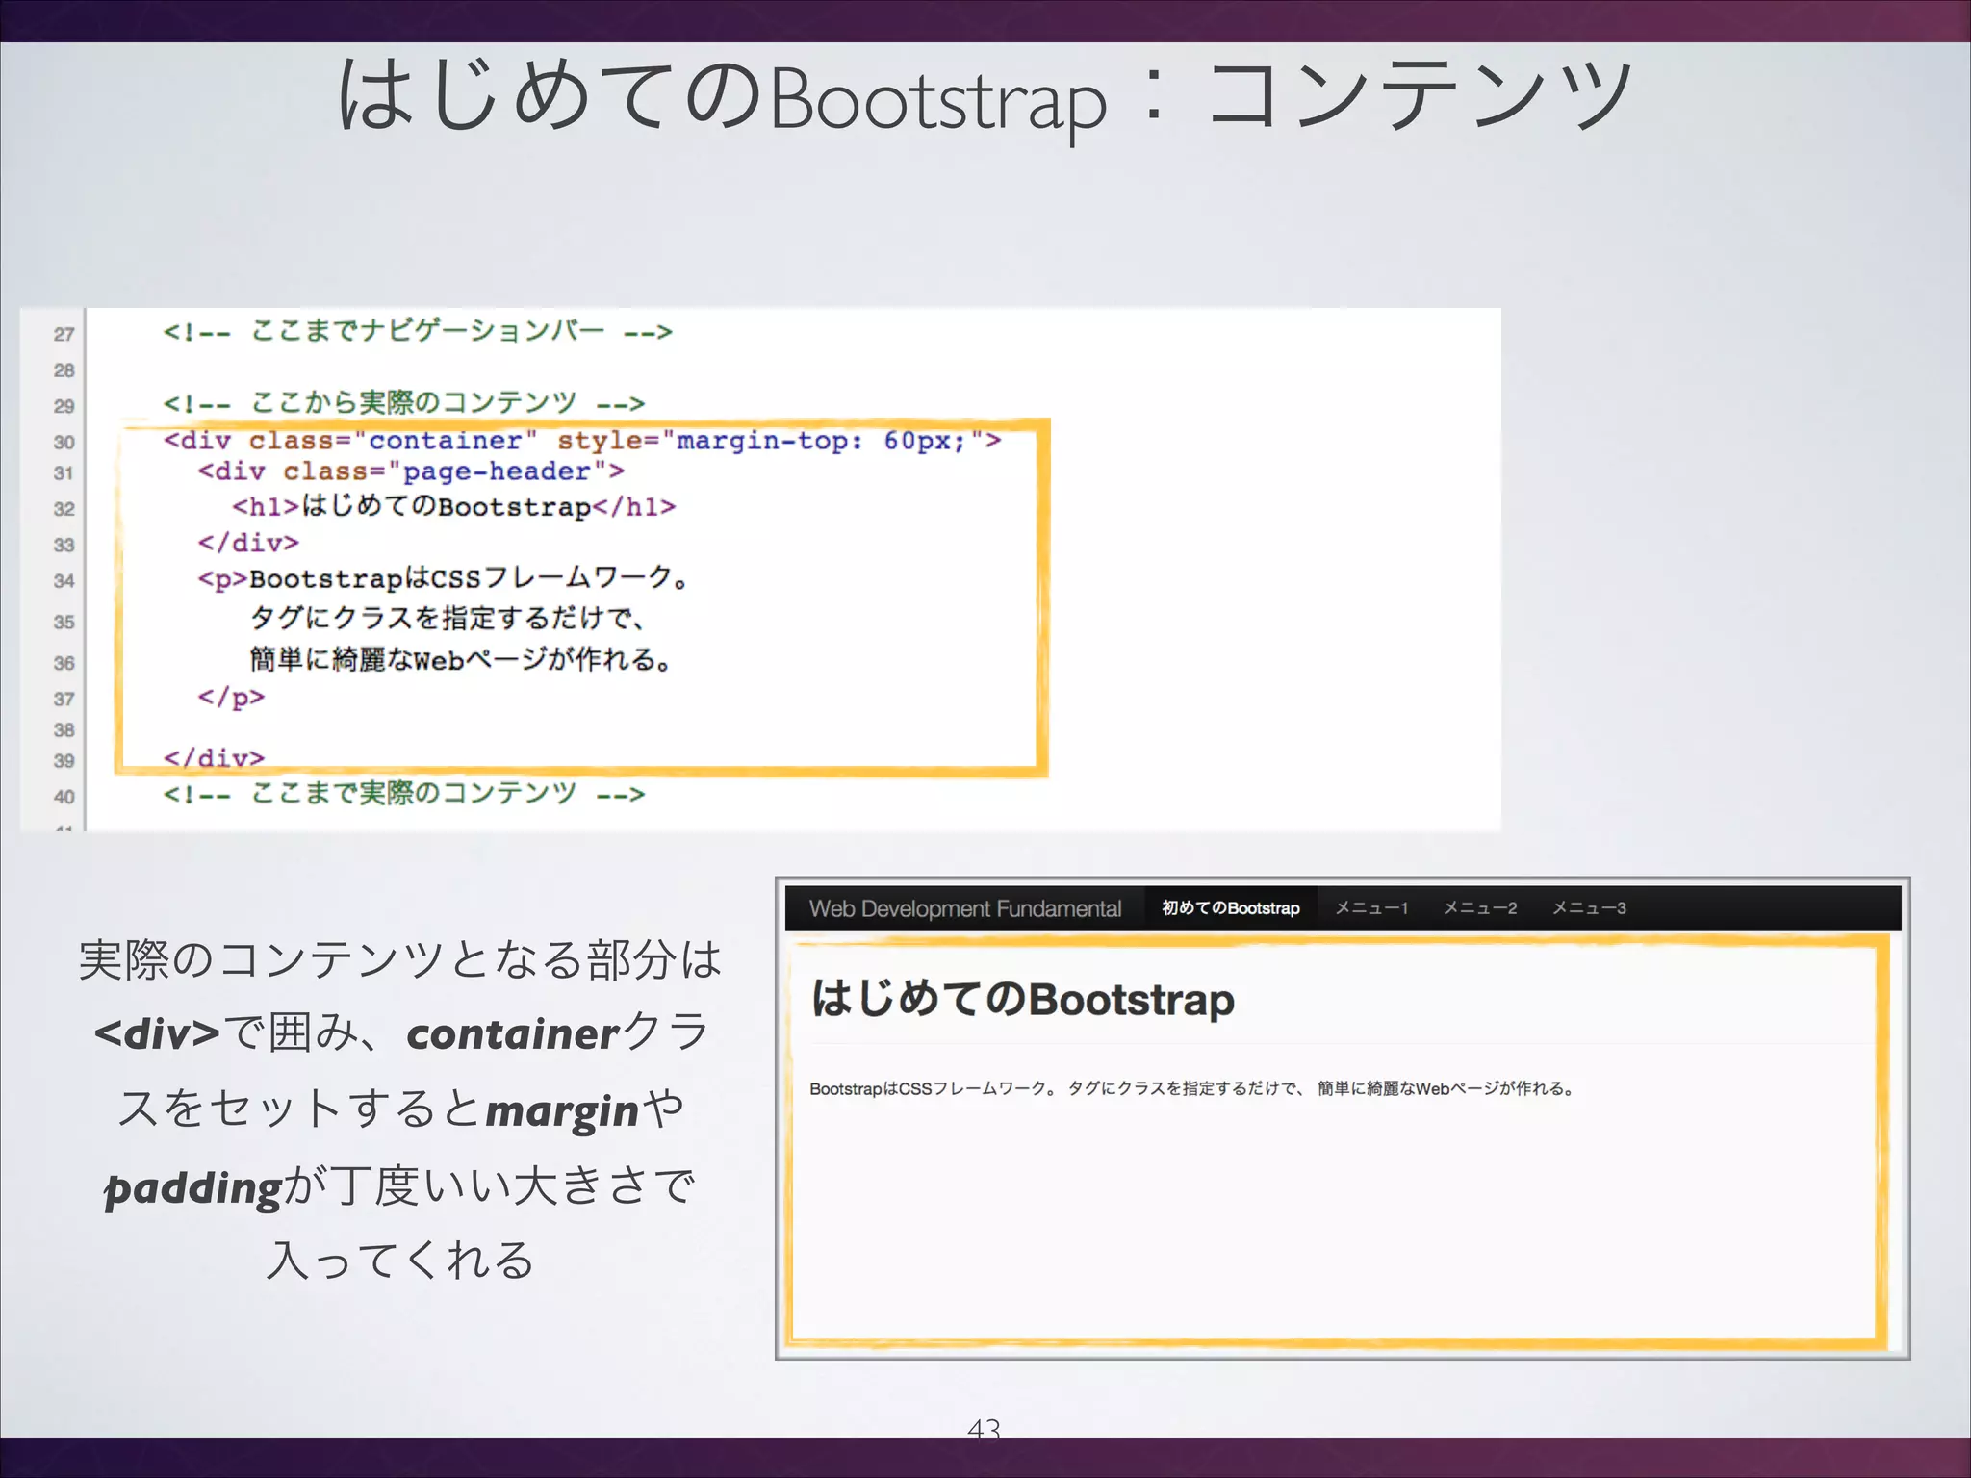Click the bold <div> word in description

click(x=157, y=1033)
